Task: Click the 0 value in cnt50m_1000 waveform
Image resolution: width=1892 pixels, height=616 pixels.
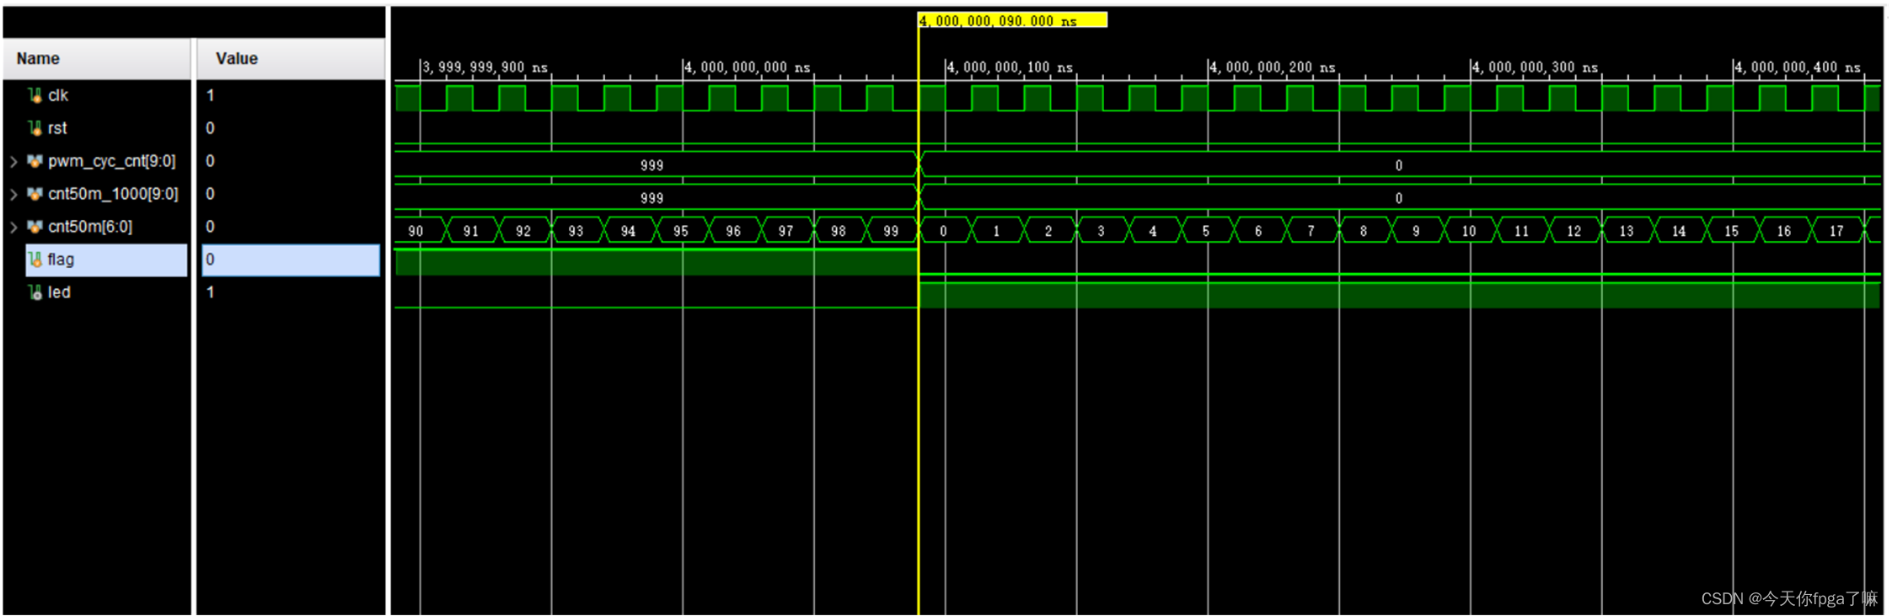Action: (x=1398, y=198)
